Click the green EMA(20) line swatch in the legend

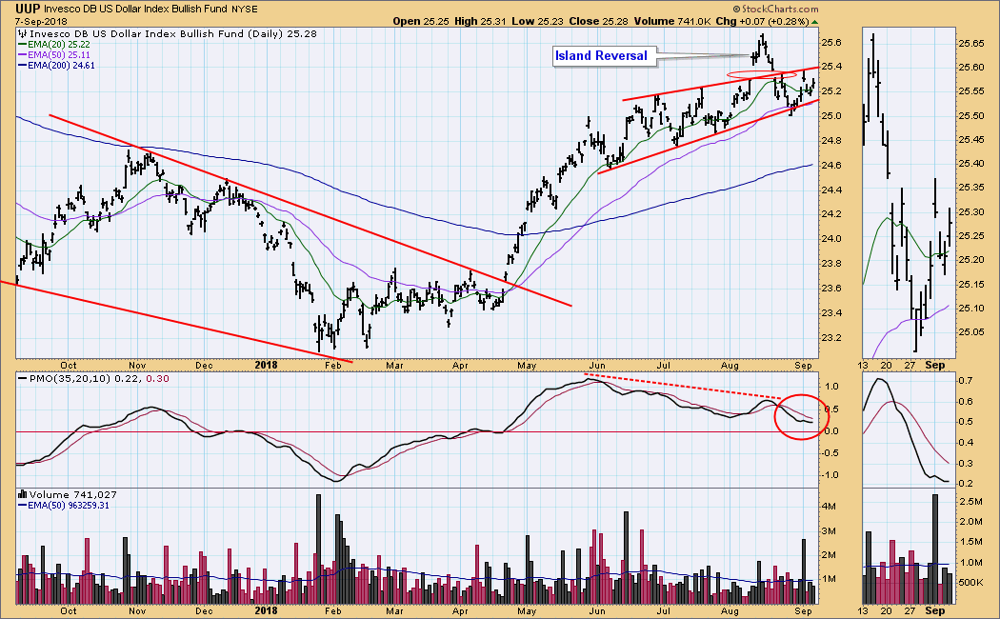(x=22, y=45)
